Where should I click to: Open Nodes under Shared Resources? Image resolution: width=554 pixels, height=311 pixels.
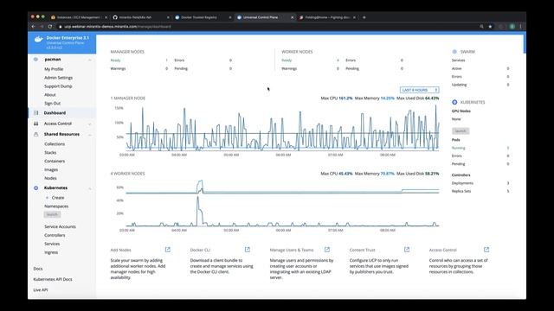coord(50,178)
